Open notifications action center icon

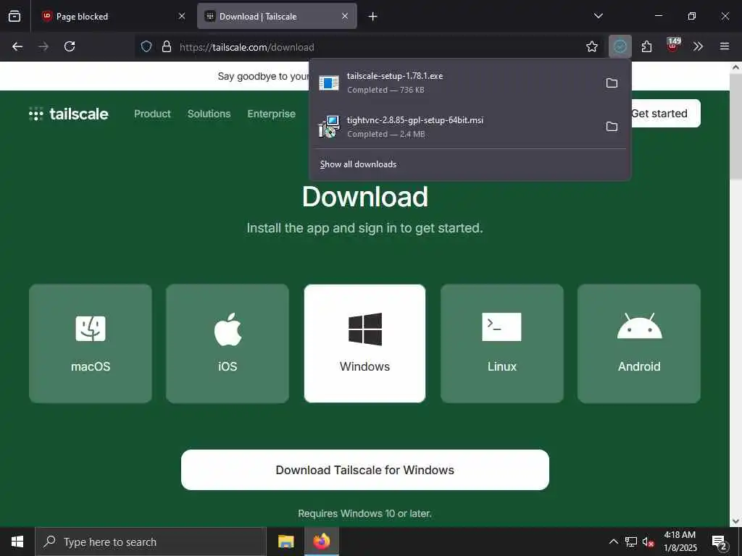click(719, 542)
